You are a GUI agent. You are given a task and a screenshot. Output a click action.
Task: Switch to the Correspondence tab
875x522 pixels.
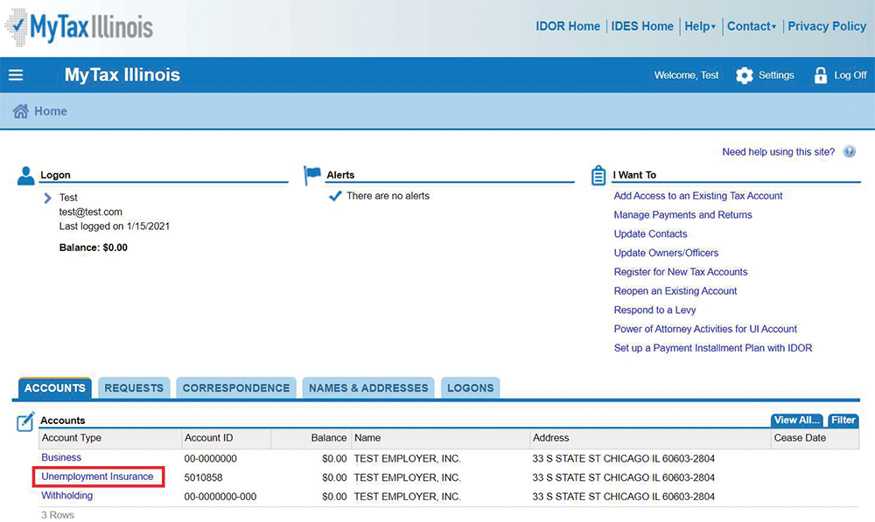point(235,388)
